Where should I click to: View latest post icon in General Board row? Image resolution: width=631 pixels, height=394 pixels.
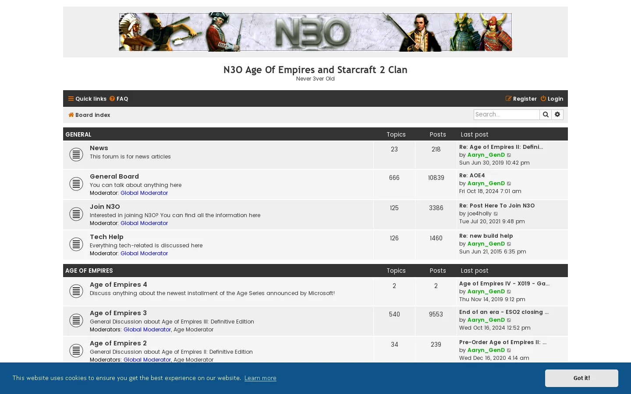pyautogui.click(x=509, y=183)
